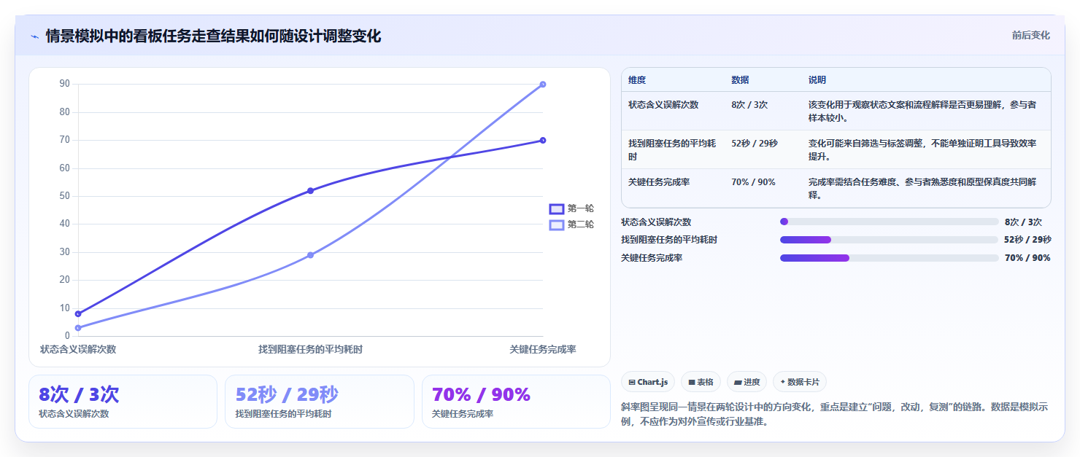
Task: Click second-round data point at value 3
Action: click(78, 328)
